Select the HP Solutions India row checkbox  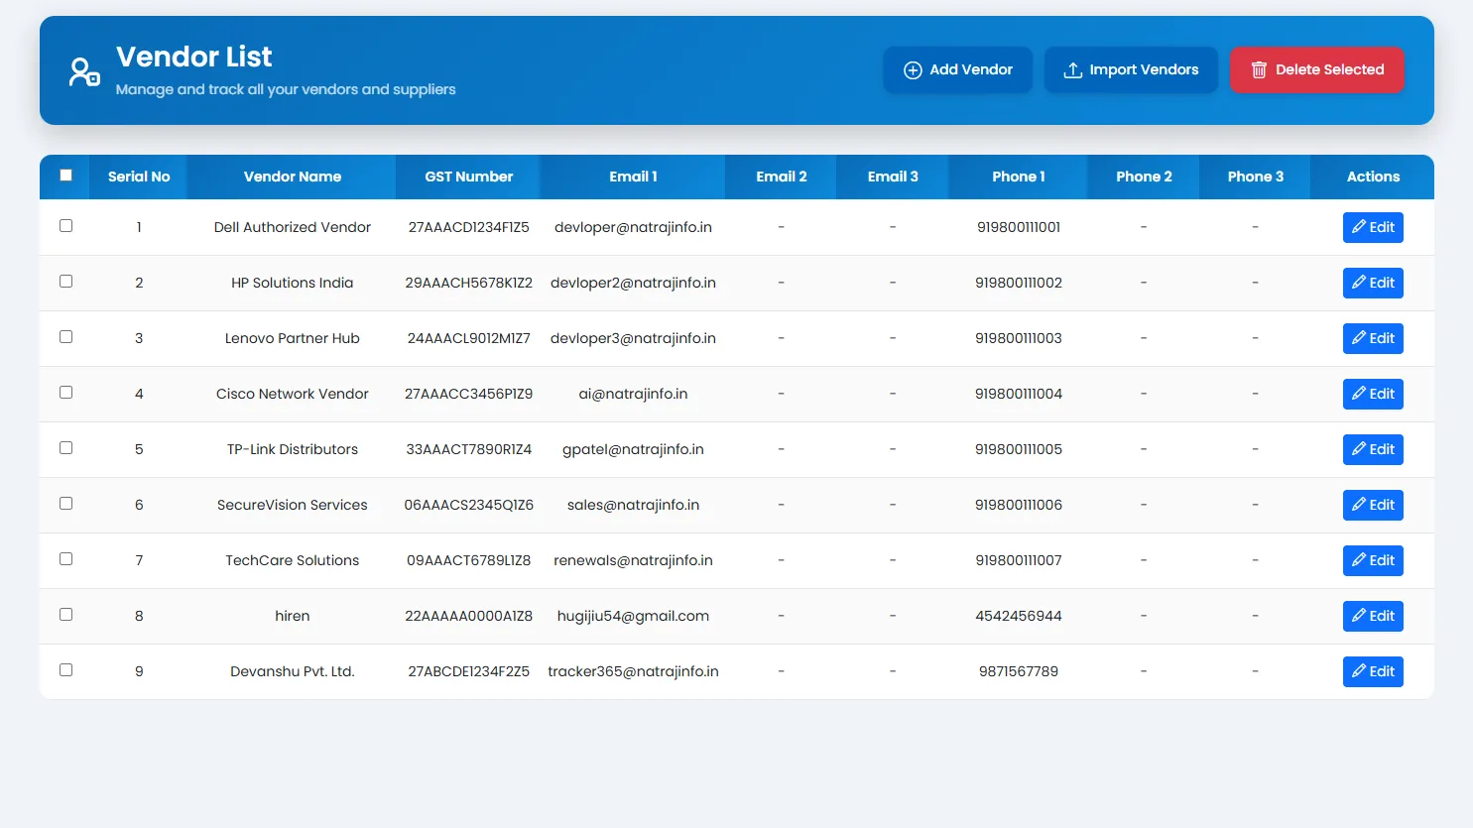point(65,282)
